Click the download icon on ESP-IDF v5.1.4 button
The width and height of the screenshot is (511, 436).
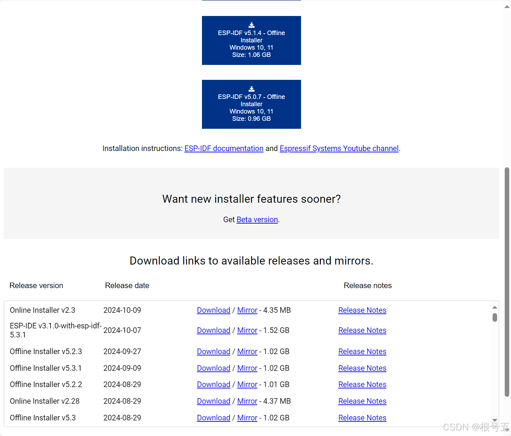[251, 25]
